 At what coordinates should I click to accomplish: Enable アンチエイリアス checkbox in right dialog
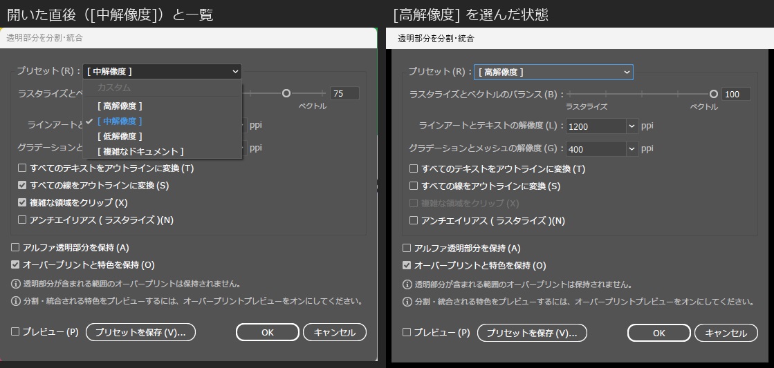point(414,220)
